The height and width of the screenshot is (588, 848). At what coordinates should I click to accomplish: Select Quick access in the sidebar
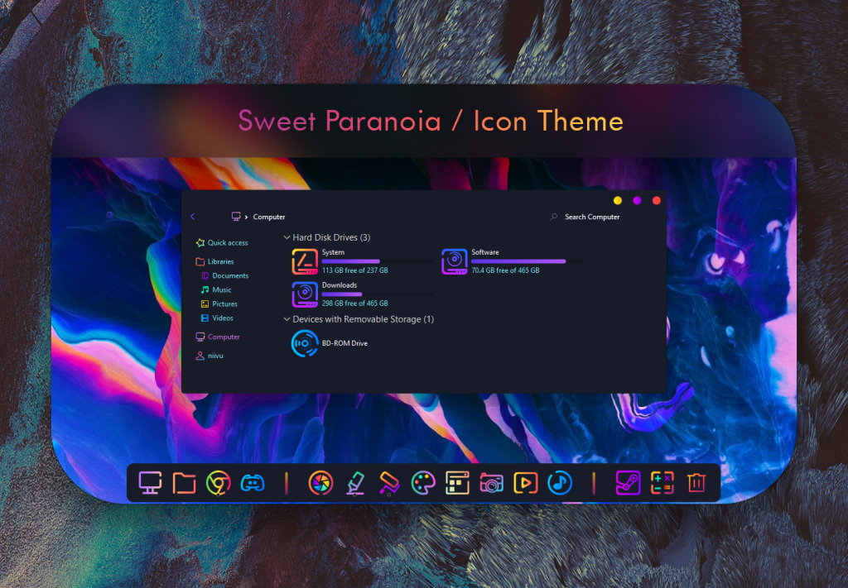(228, 242)
